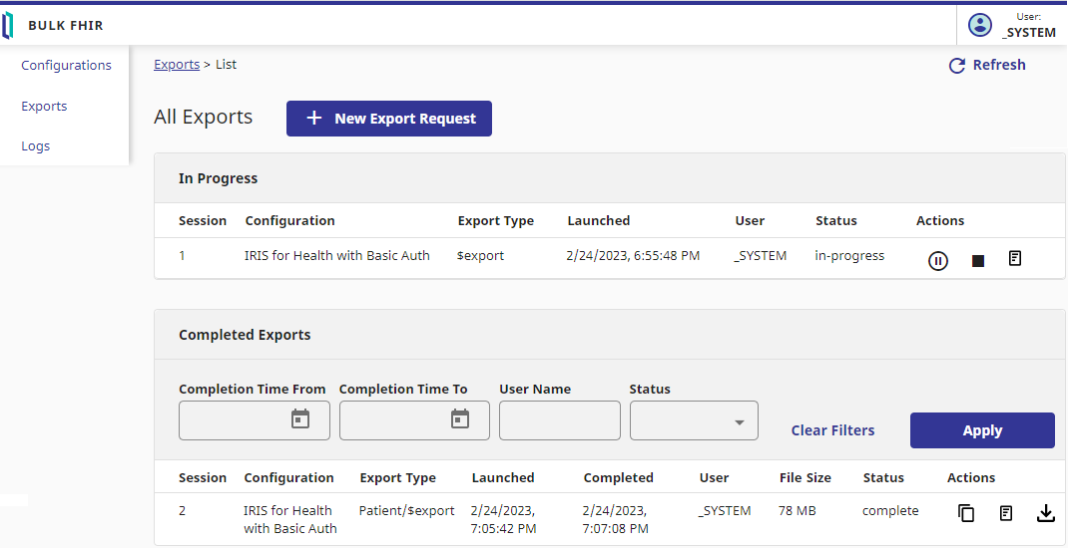Click IRIS for Health with Basic Auth in session 1
Image resolution: width=1068 pixels, height=548 pixels.
click(337, 256)
